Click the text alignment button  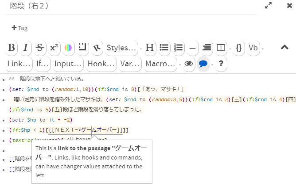(x=206, y=48)
